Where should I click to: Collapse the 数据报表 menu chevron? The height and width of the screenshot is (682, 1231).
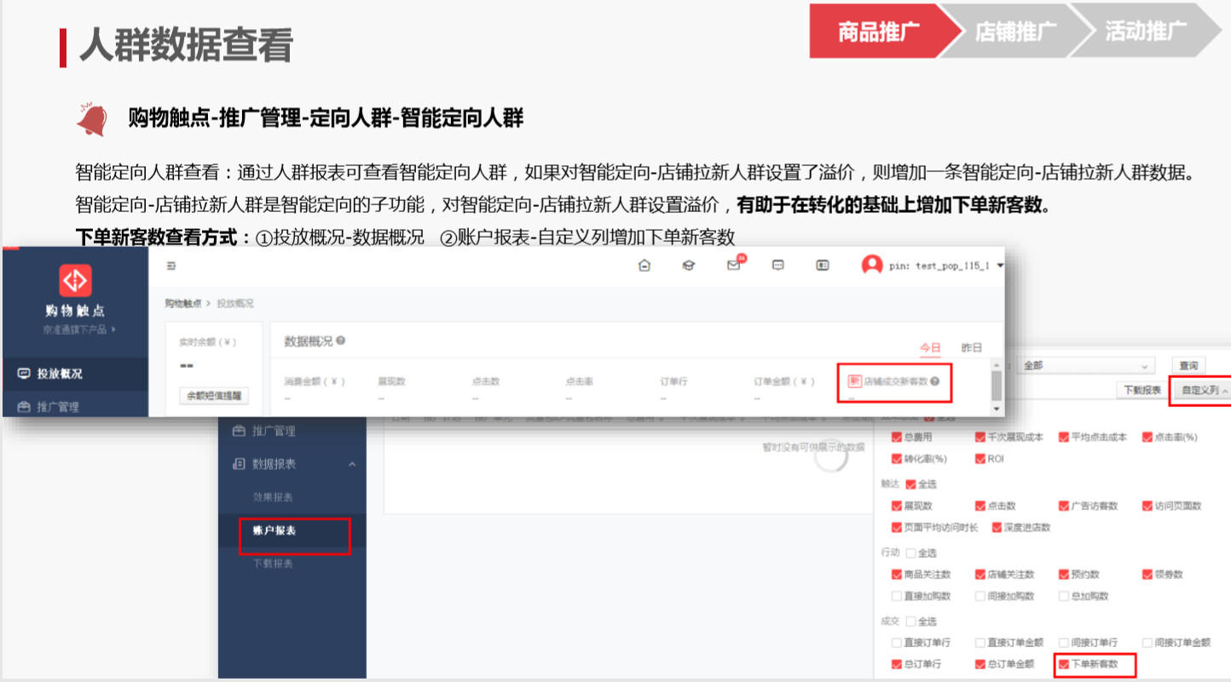click(x=352, y=464)
